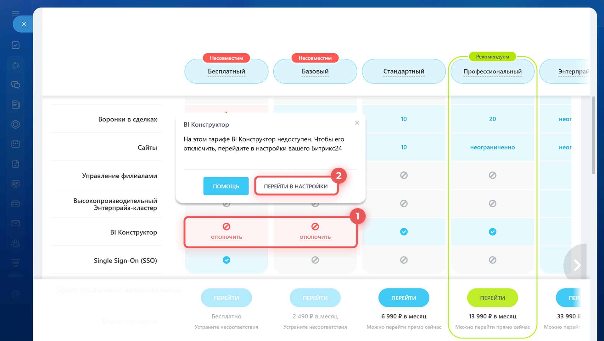Open the chat messenger sidebar icon
Viewport: 604px width, 341px height.
(x=15, y=85)
